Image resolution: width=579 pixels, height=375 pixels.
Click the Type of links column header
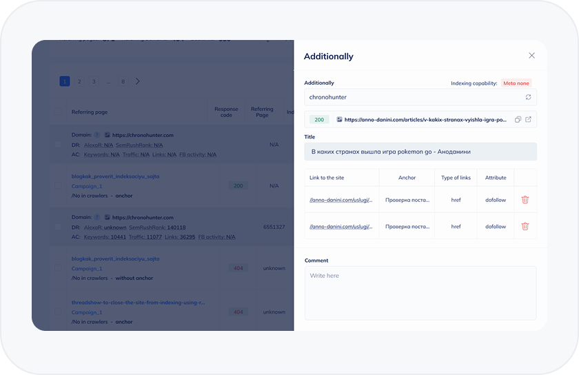(x=456, y=178)
